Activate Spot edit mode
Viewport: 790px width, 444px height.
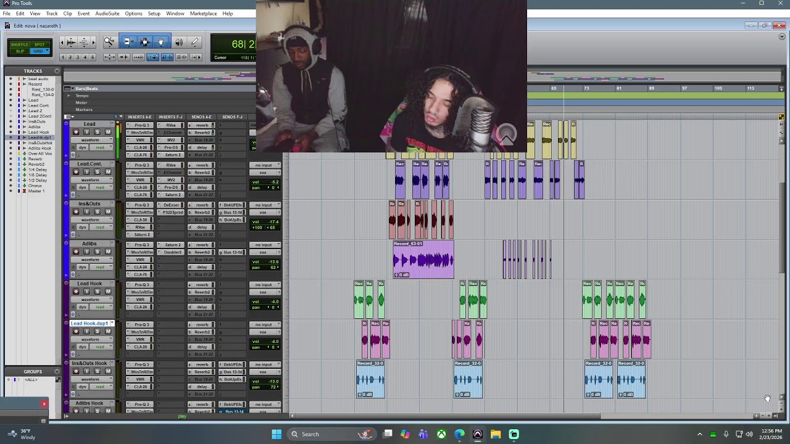[39, 45]
